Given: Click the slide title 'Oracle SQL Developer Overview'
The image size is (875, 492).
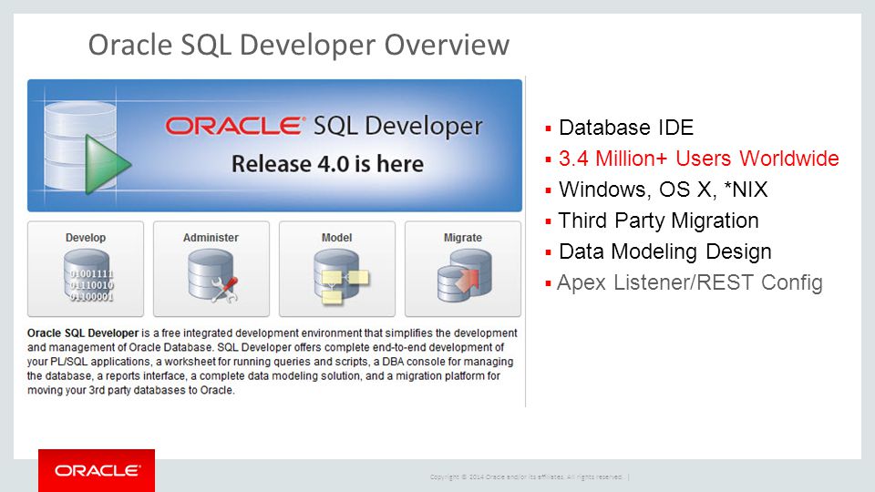Looking at the screenshot, I should [x=299, y=45].
